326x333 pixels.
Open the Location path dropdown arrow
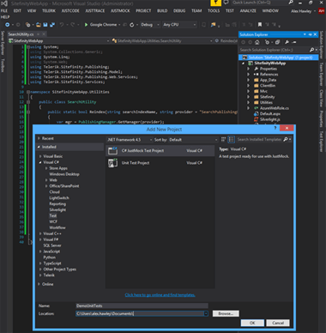(x=206, y=314)
